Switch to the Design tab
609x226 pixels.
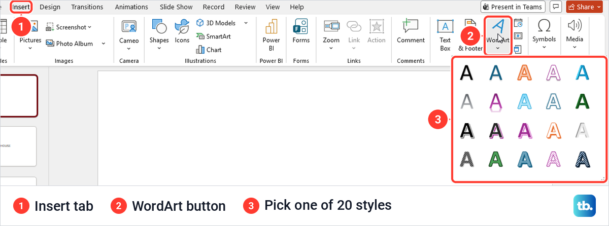(50, 7)
